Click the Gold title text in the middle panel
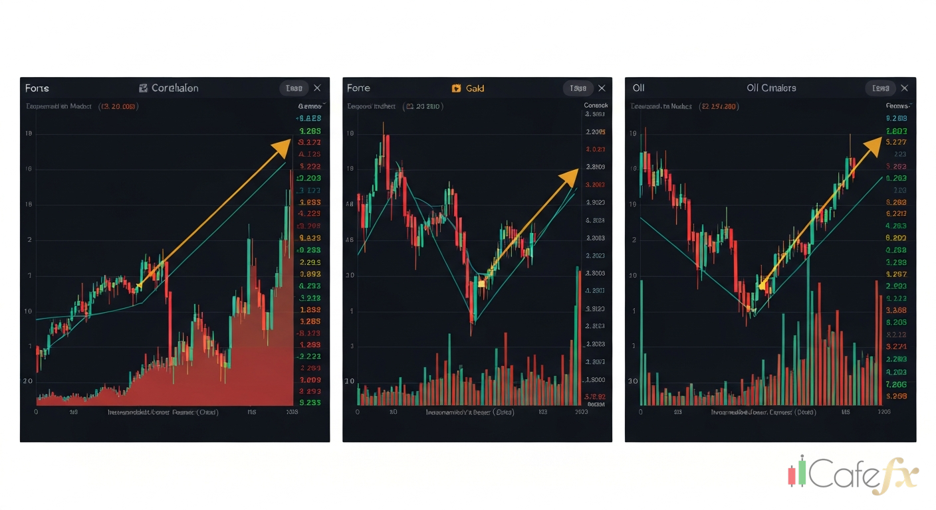 [475, 88]
